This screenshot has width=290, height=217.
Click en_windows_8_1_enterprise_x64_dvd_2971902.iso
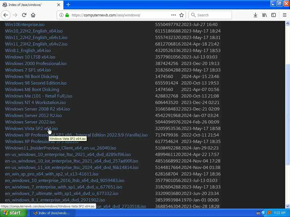pos(55,200)
